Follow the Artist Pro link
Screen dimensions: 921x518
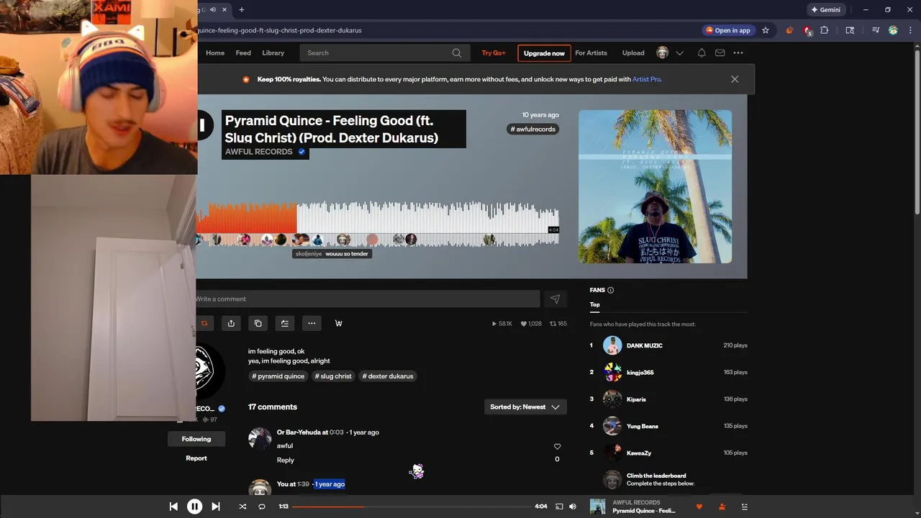pos(646,79)
